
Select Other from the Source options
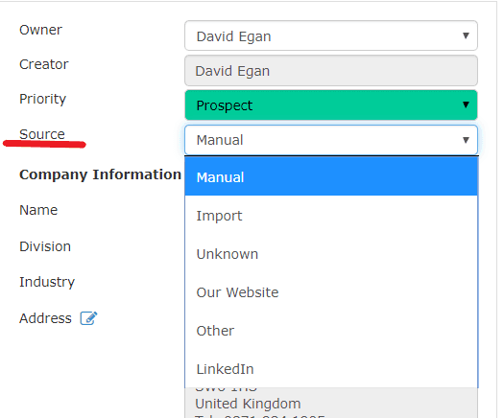(x=331, y=331)
